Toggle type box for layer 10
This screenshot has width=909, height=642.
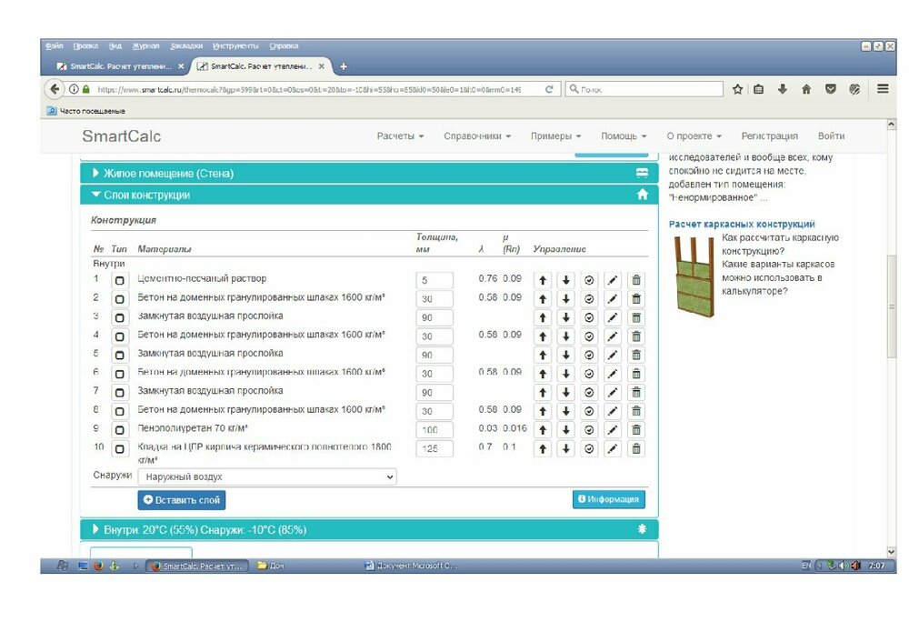pyautogui.click(x=119, y=449)
